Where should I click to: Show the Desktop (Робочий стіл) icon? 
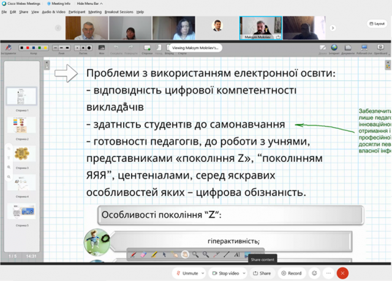point(364,48)
